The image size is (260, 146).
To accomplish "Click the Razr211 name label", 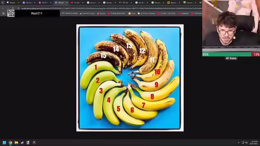I will (37, 13).
